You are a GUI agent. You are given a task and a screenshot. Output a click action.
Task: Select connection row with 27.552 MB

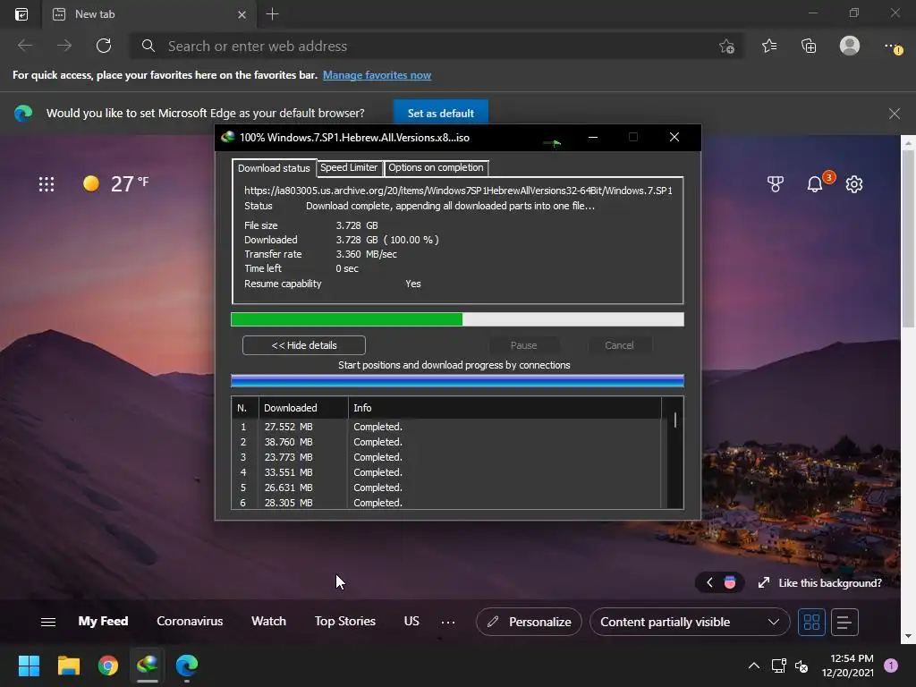coord(446,427)
